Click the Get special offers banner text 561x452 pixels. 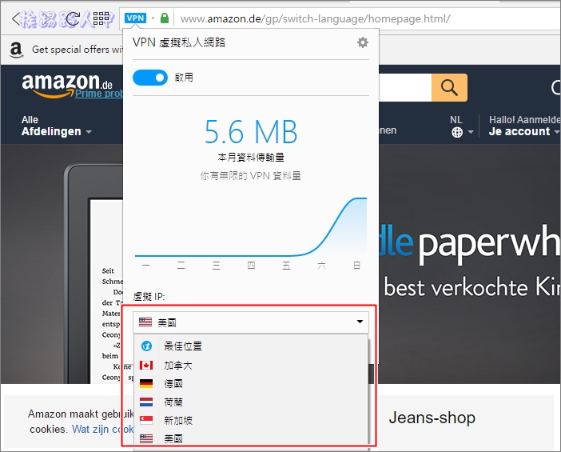[78, 50]
